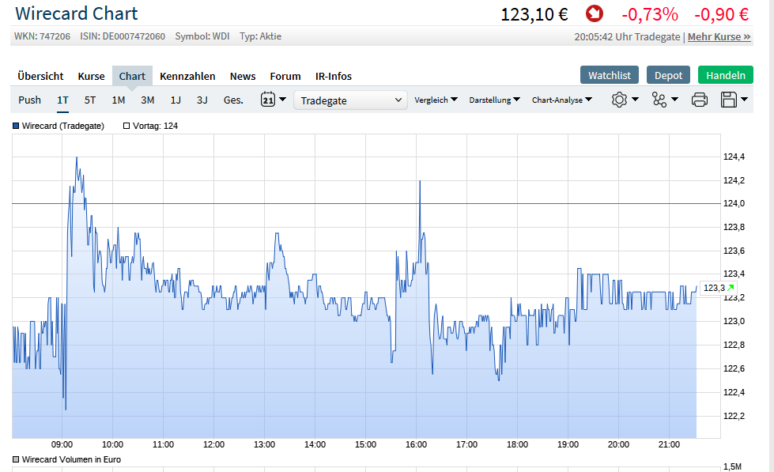Switch to the Kurse tab
The height and width of the screenshot is (472, 774).
pos(92,76)
